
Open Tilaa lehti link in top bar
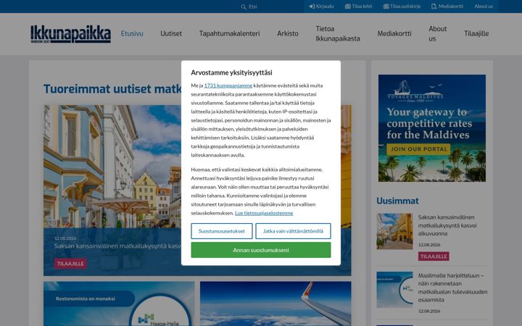click(x=359, y=7)
